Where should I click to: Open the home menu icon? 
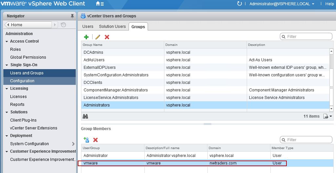(100, 4)
